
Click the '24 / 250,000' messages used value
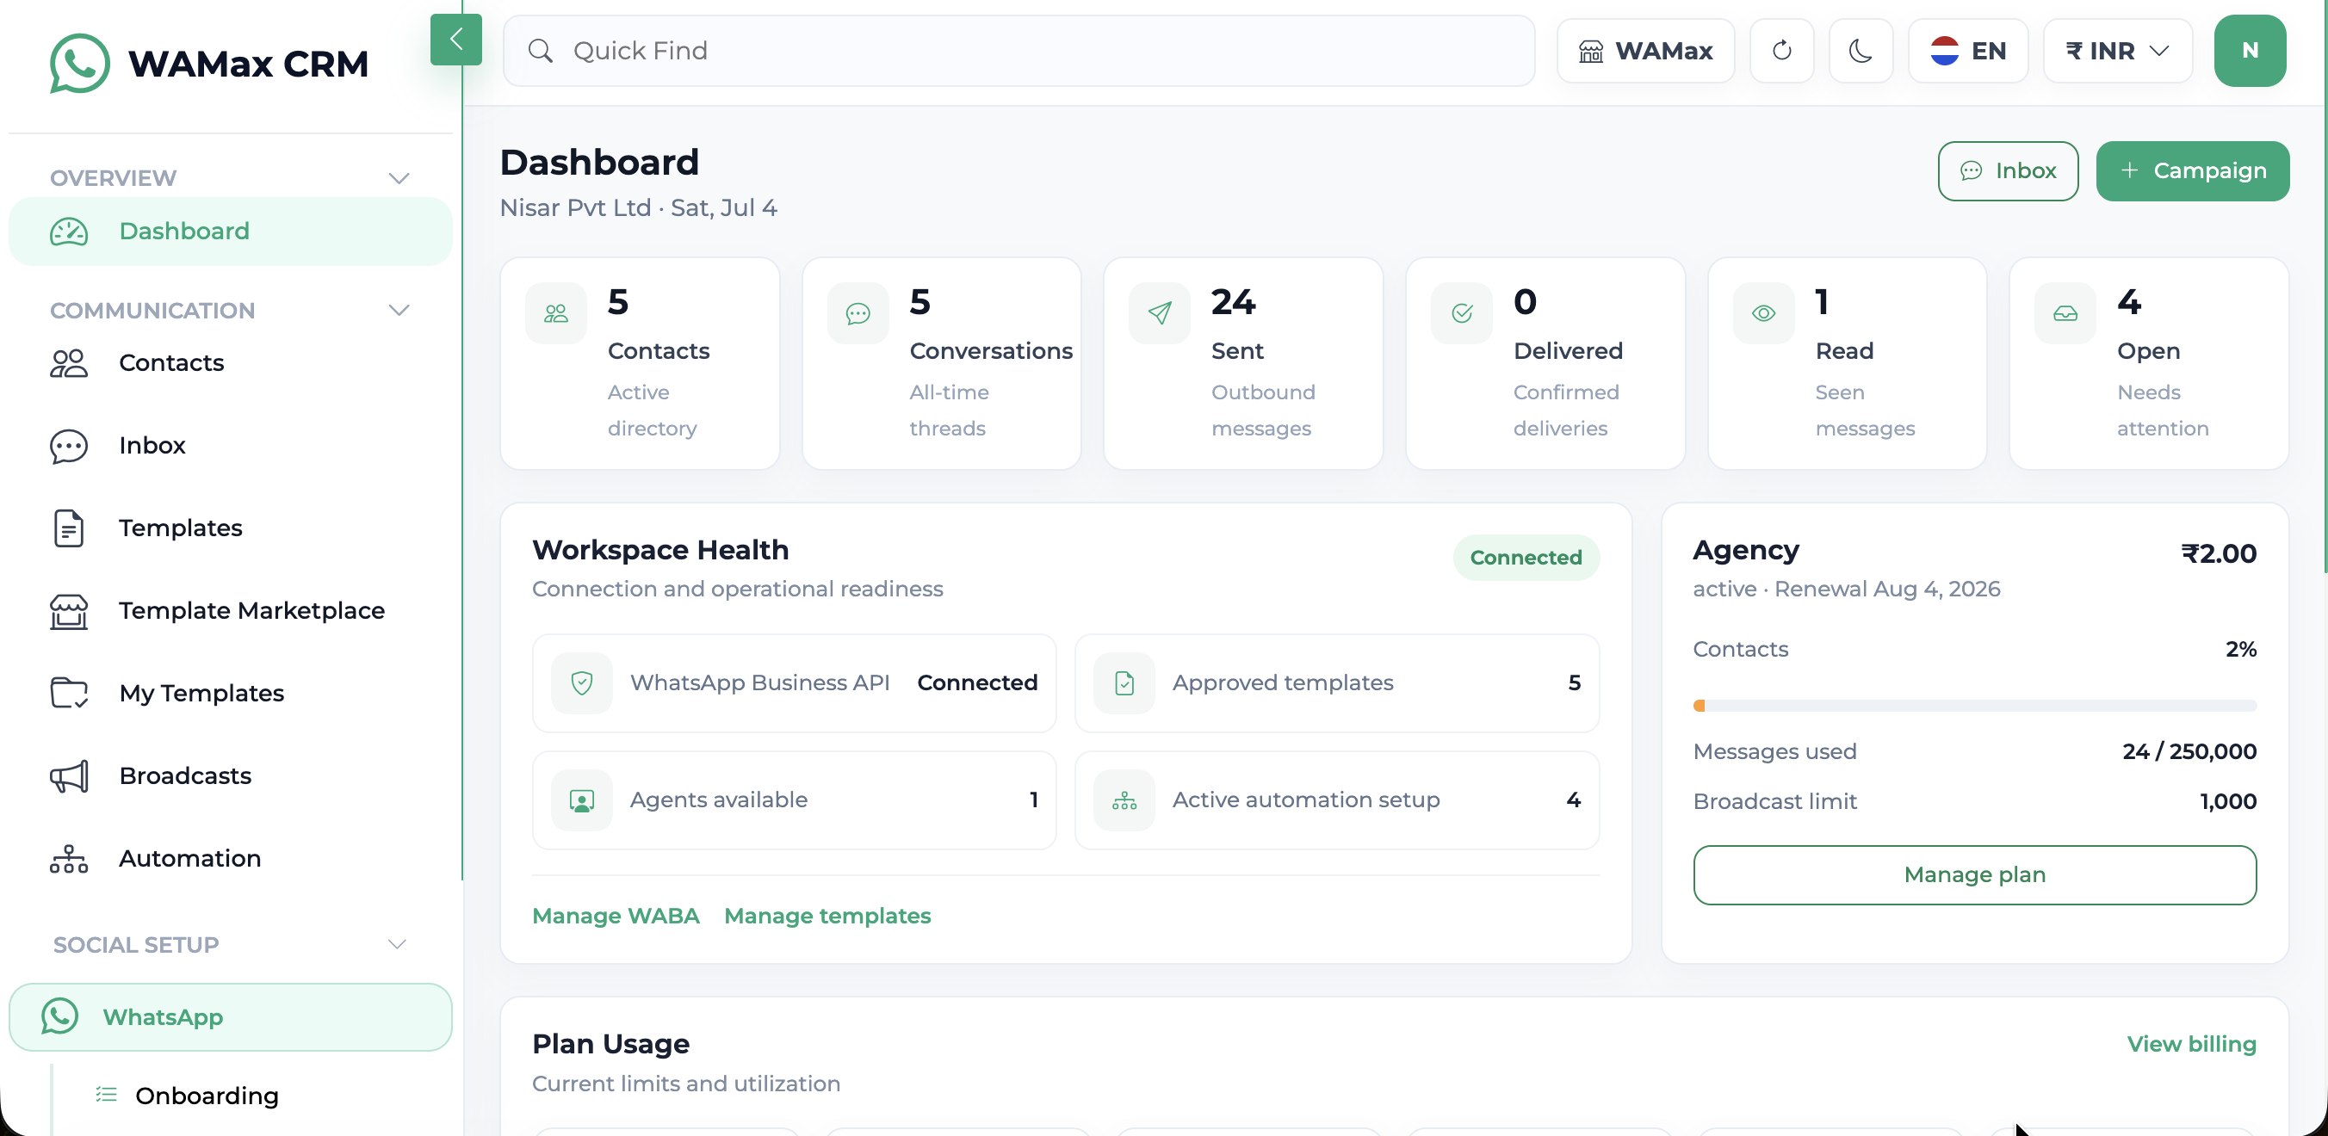tap(2189, 751)
